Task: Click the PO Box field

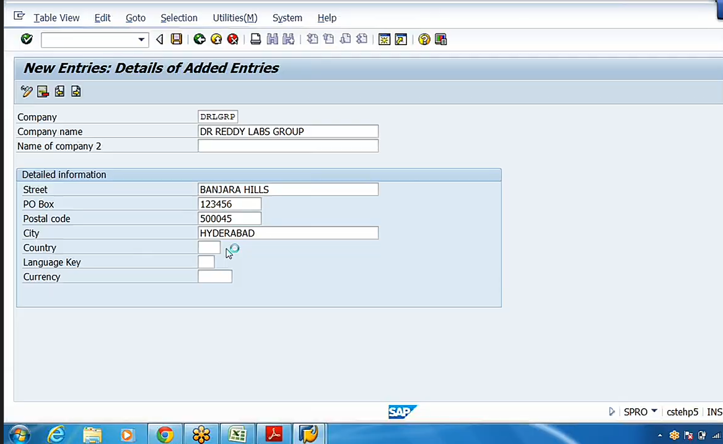Action: click(230, 204)
